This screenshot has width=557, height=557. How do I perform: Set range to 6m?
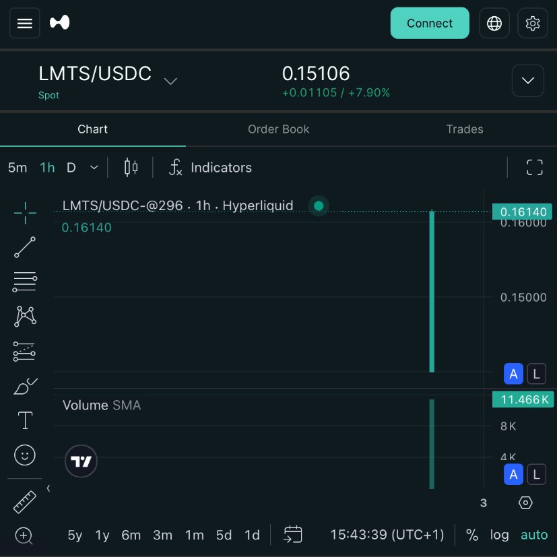click(131, 535)
